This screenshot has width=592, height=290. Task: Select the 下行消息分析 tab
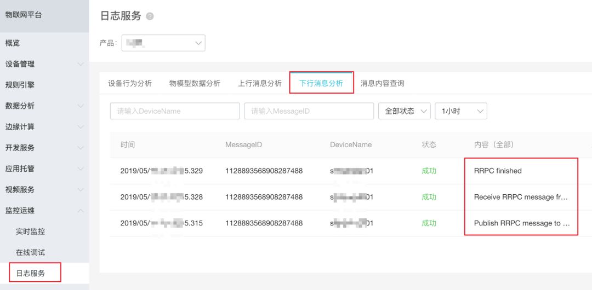[x=321, y=83]
